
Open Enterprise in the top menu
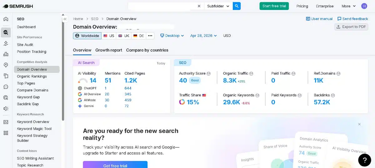click(325, 6)
